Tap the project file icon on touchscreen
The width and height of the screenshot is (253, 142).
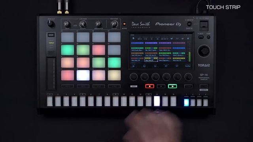coord(133,39)
